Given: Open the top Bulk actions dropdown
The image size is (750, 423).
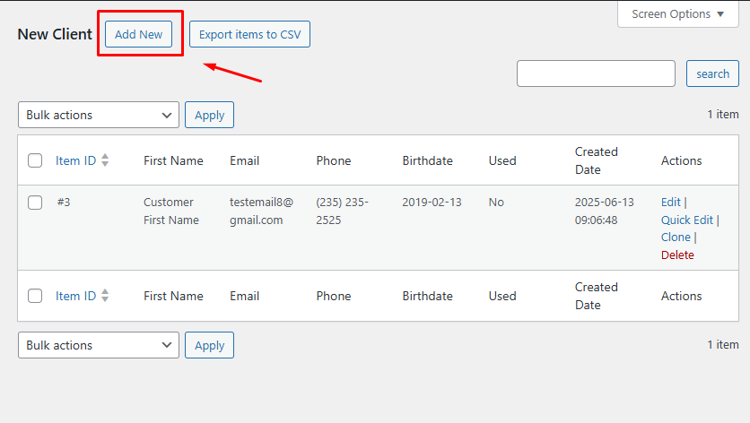Looking at the screenshot, I should (99, 115).
